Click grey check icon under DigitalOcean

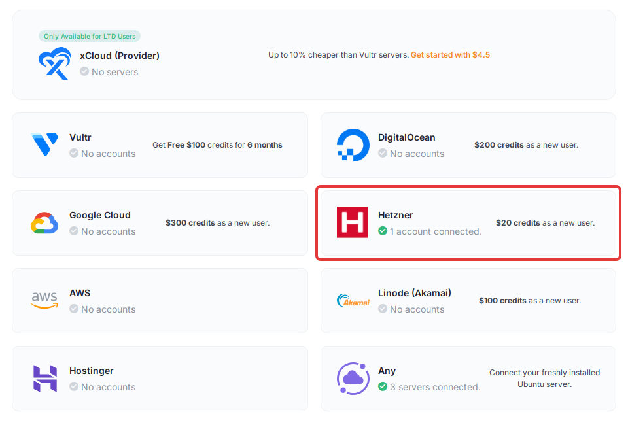pos(383,153)
